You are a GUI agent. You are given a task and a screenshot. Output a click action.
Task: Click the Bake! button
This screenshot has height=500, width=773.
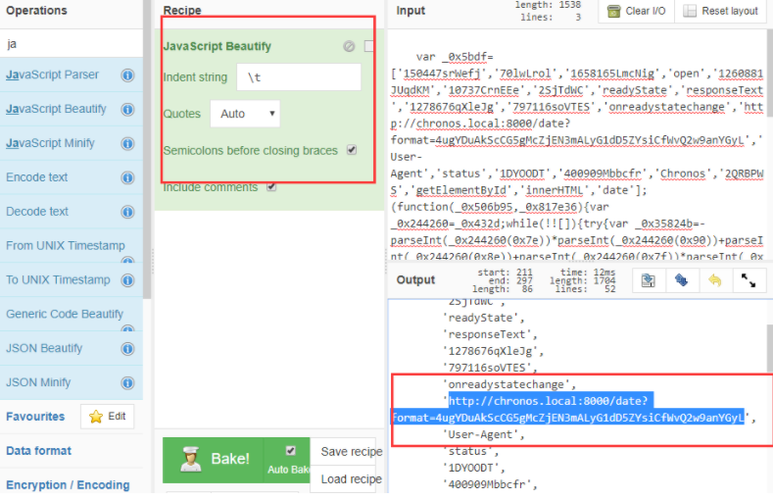pos(214,460)
